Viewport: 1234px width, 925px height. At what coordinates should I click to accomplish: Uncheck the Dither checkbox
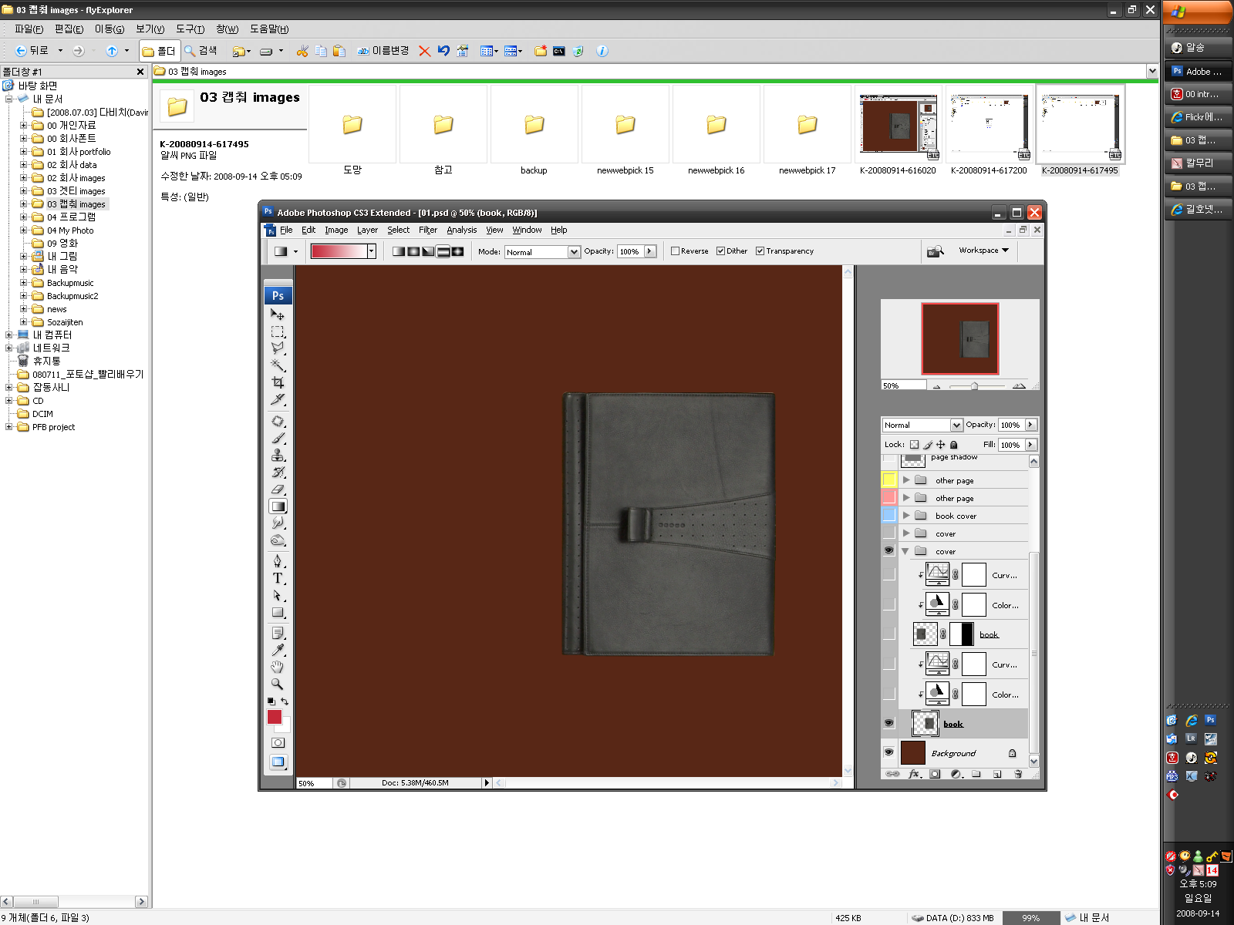point(720,251)
